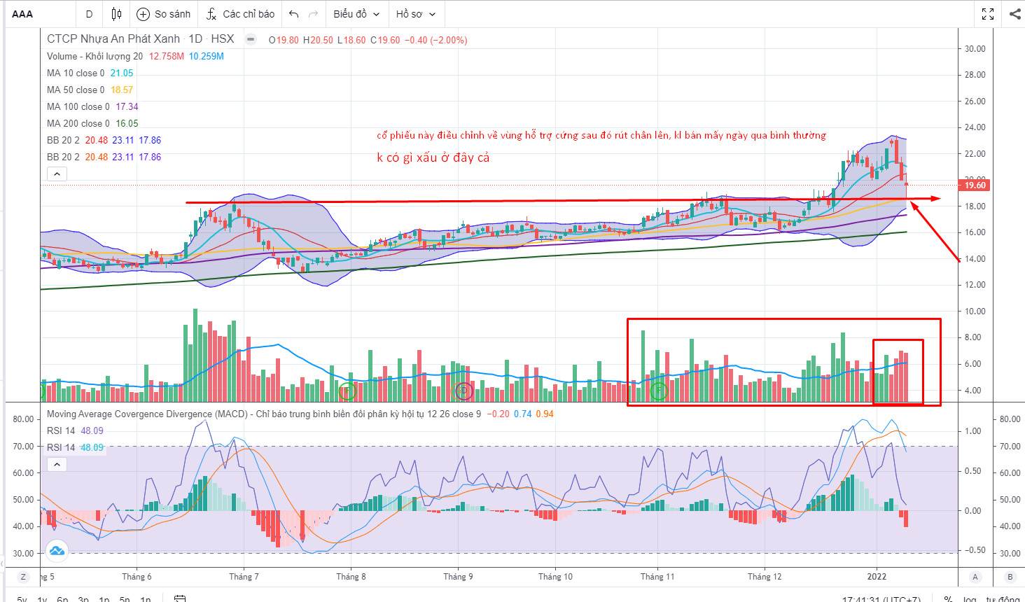Screen dimensions: 1025x602
Task: Click the 2022 time axis label
Action: pos(877,577)
